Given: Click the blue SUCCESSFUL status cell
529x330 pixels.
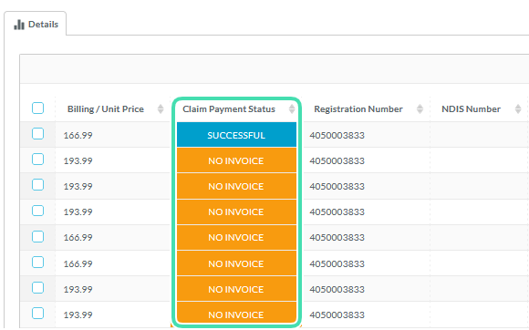Looking at the screenshot, I should coord(236,135).
